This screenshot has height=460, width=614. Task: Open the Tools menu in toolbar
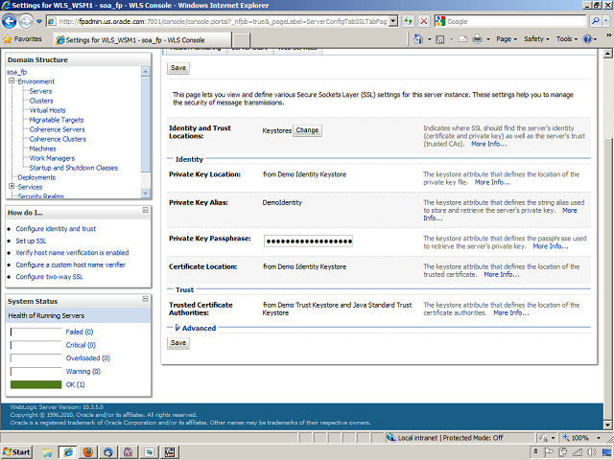(567, 39)
